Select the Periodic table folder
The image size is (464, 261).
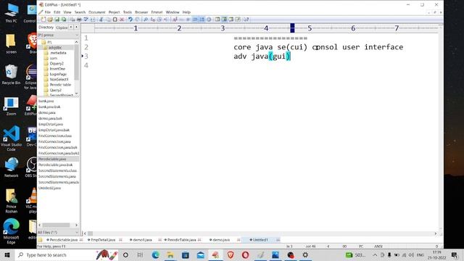point(60,85)
